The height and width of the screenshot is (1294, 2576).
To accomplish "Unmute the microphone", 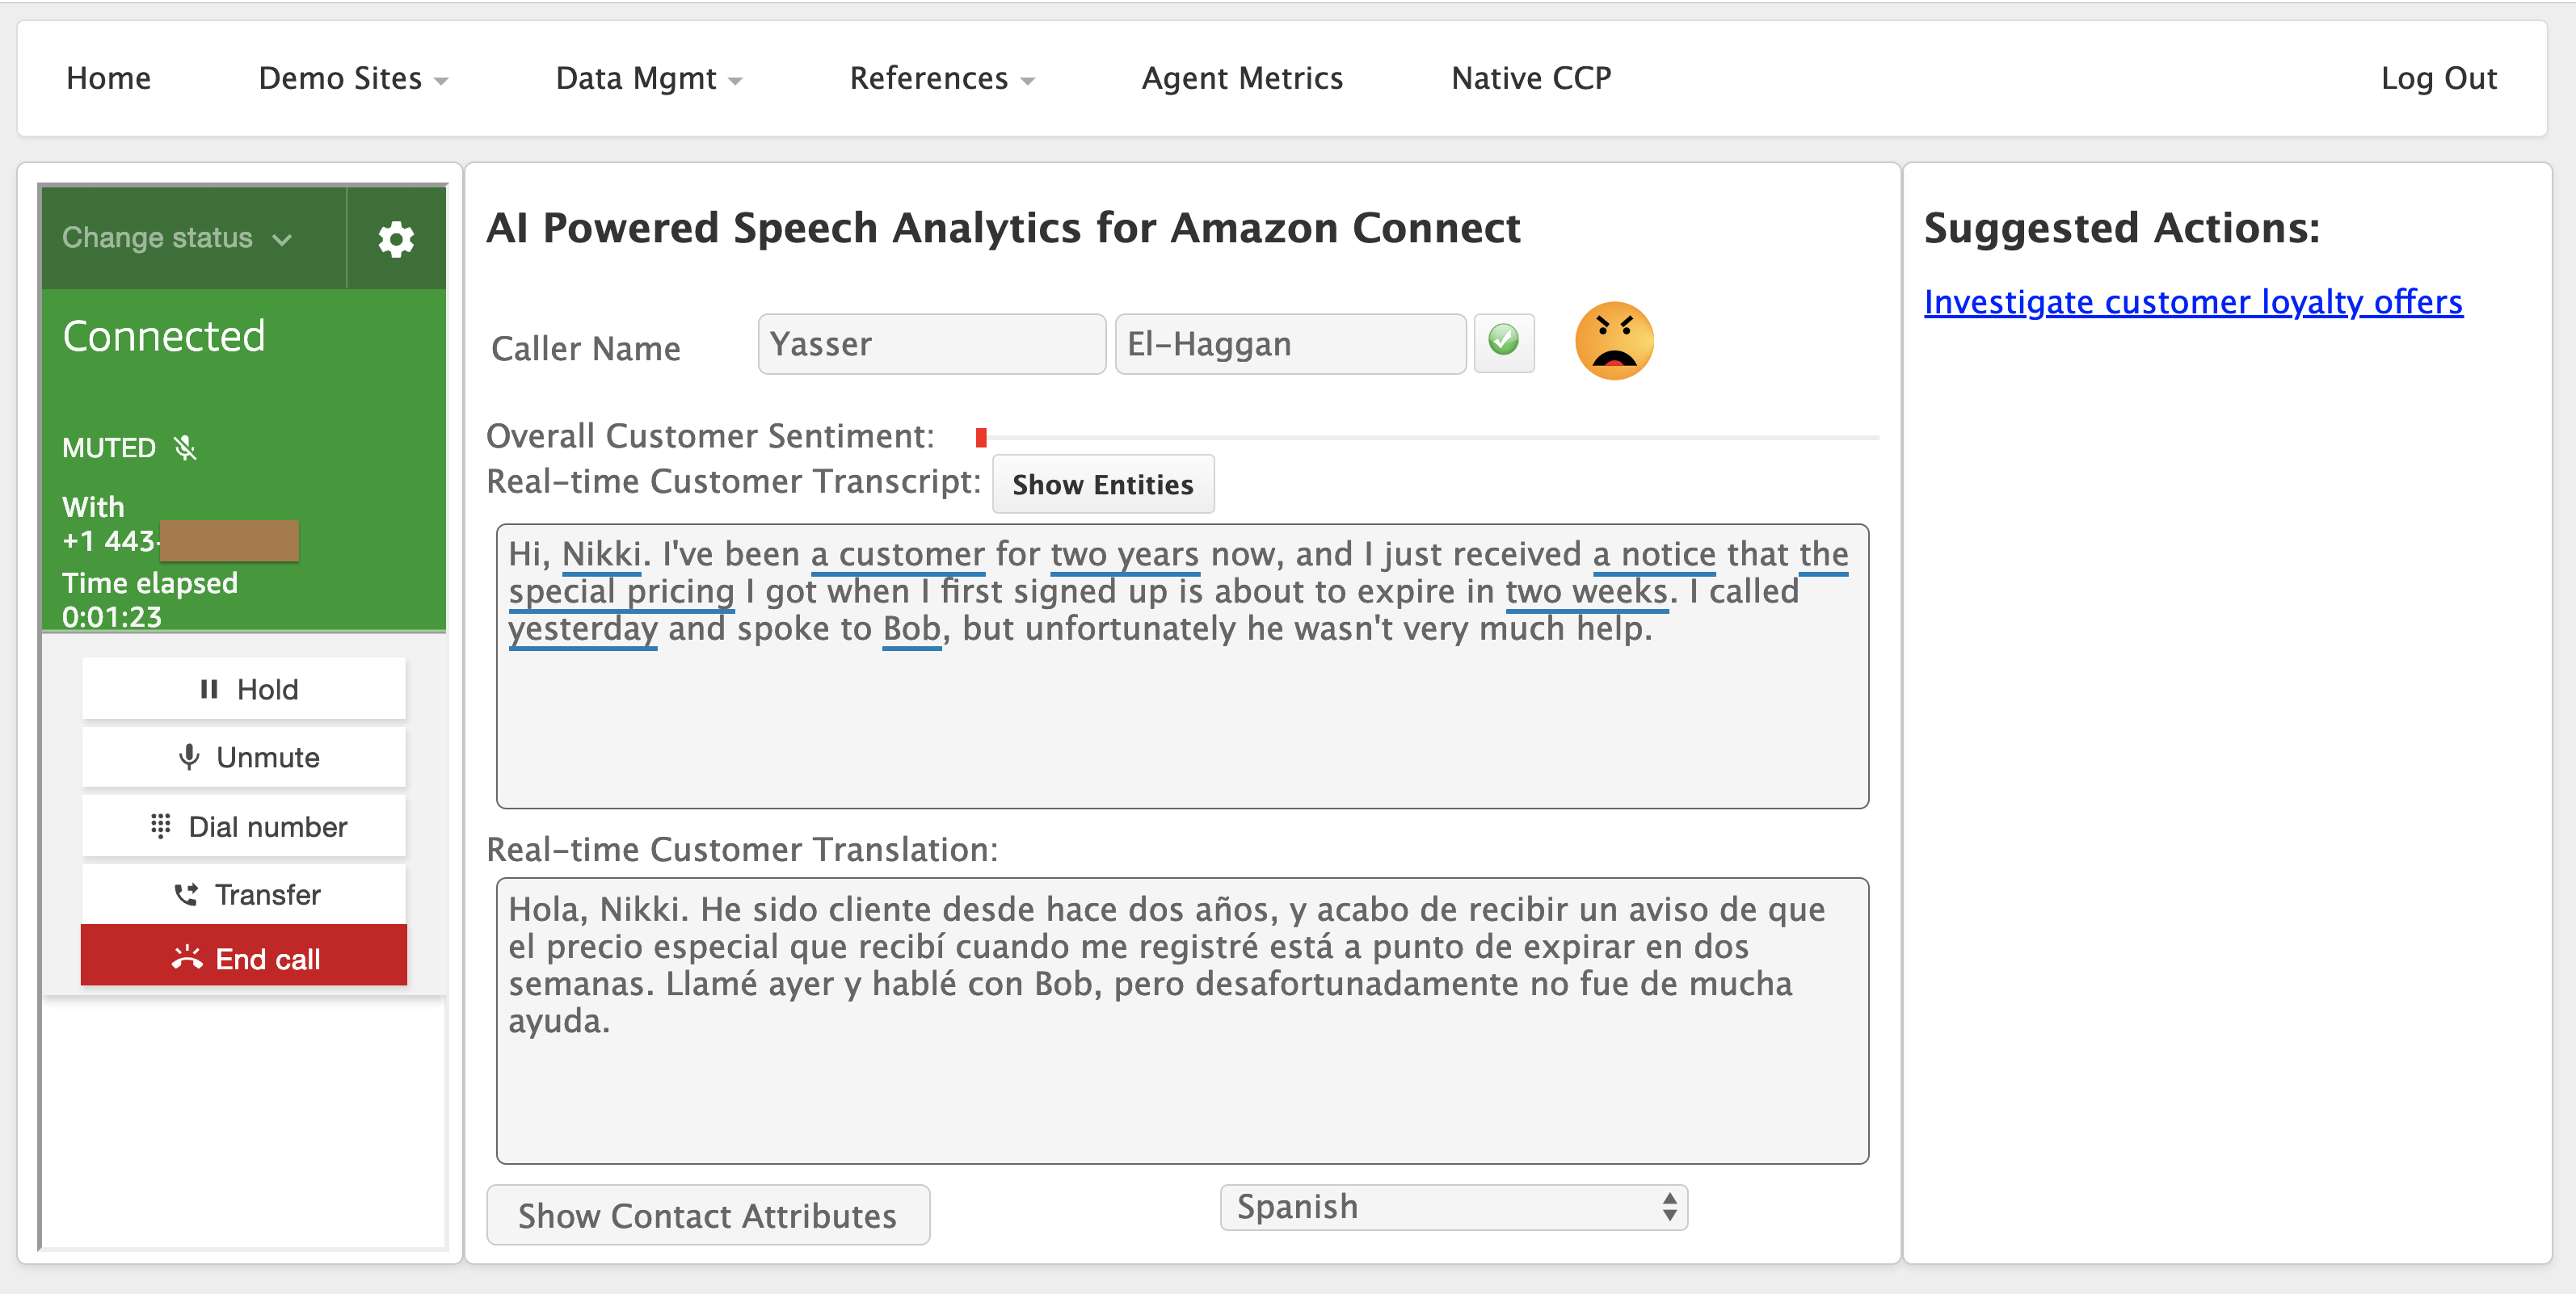I will 244,757.
